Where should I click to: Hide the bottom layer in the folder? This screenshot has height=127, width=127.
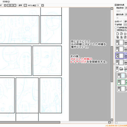(x=119, y=87)
